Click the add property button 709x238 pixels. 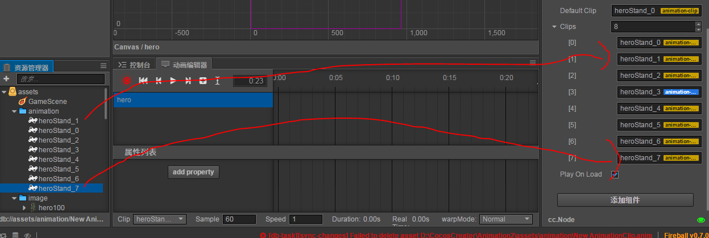pyautogui.click(x=193, y=172)
